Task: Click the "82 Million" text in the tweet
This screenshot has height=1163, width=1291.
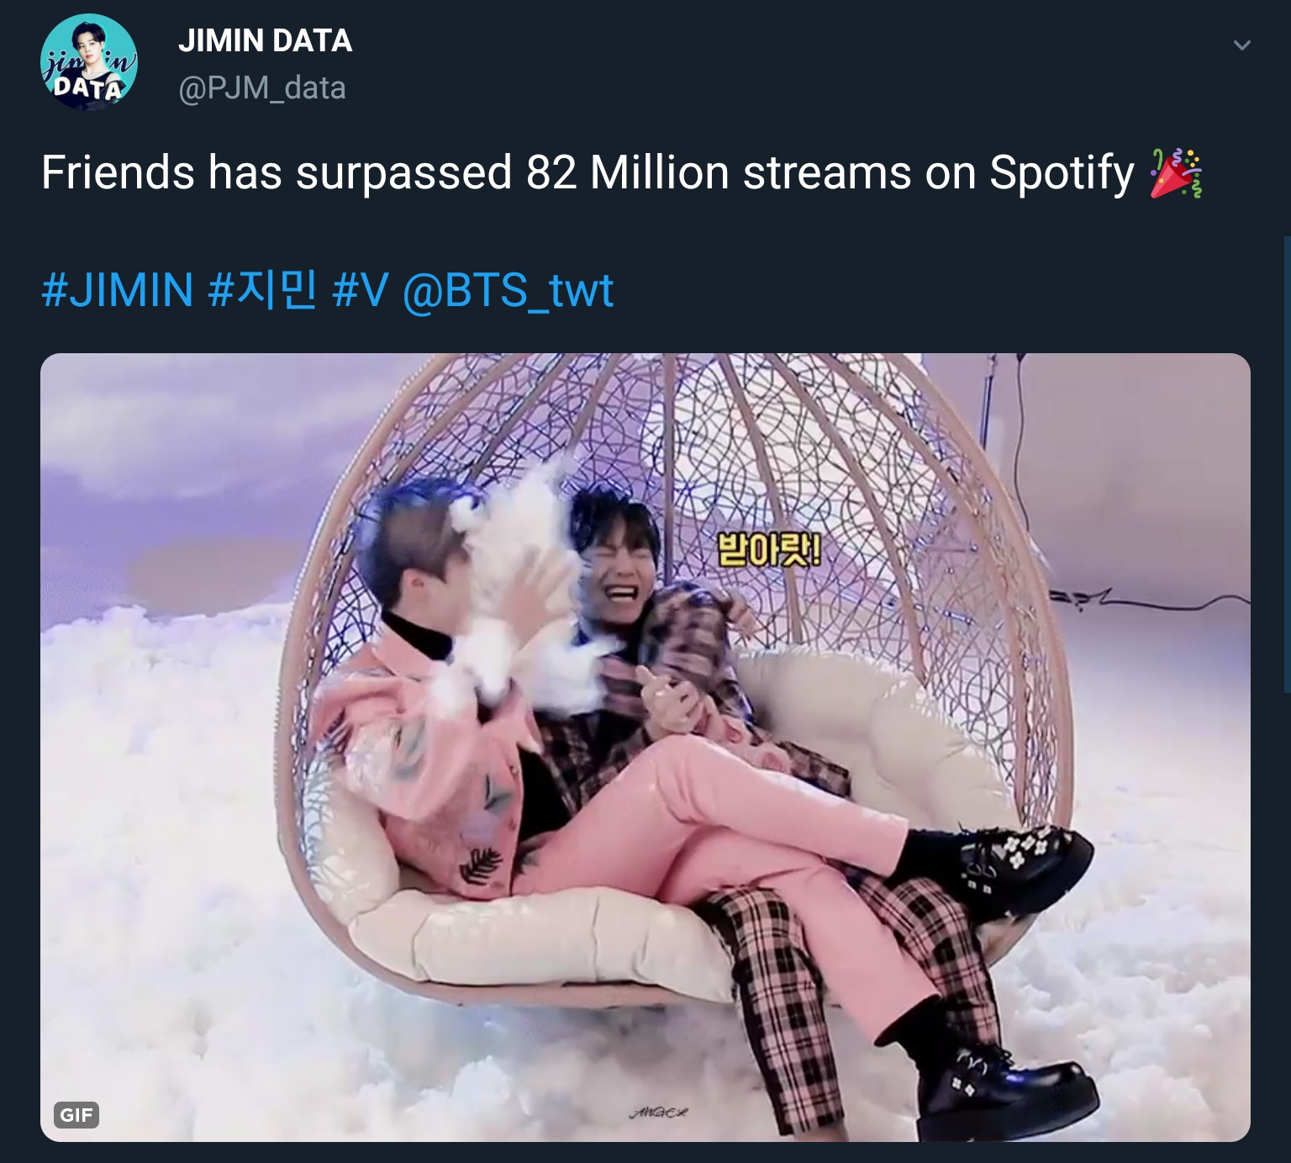Action: 627,173
